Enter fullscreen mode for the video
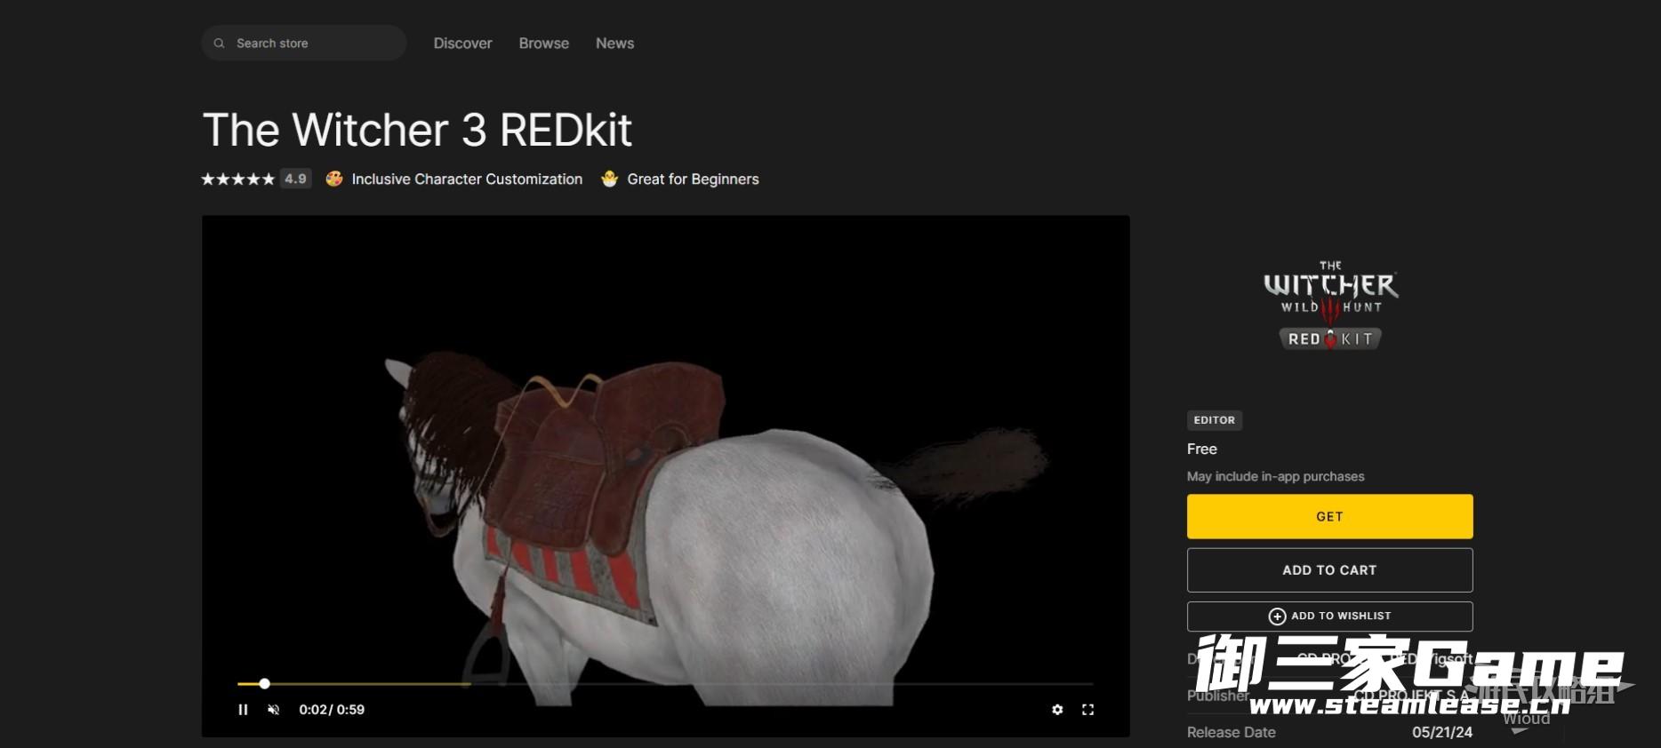This screenshot has width=1661, height=748. click(1087, 710)
